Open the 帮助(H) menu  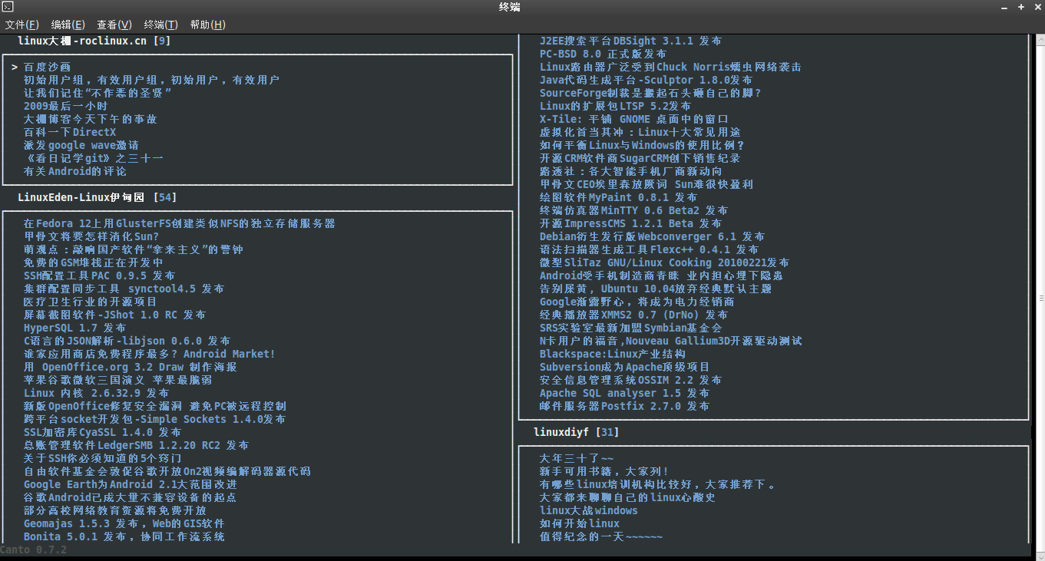(x=207, y=25)
